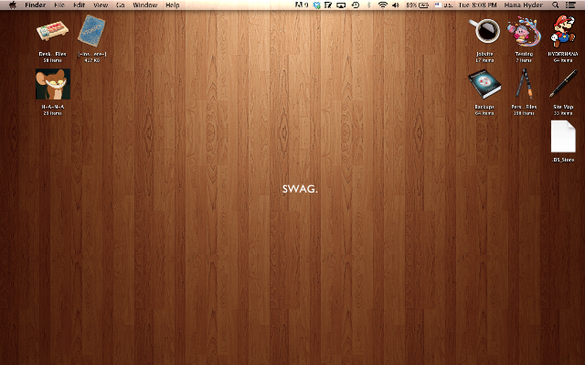Select the blank .DS_Store file icon
This screenshot has height=365, width=585.
pos(563,136)
